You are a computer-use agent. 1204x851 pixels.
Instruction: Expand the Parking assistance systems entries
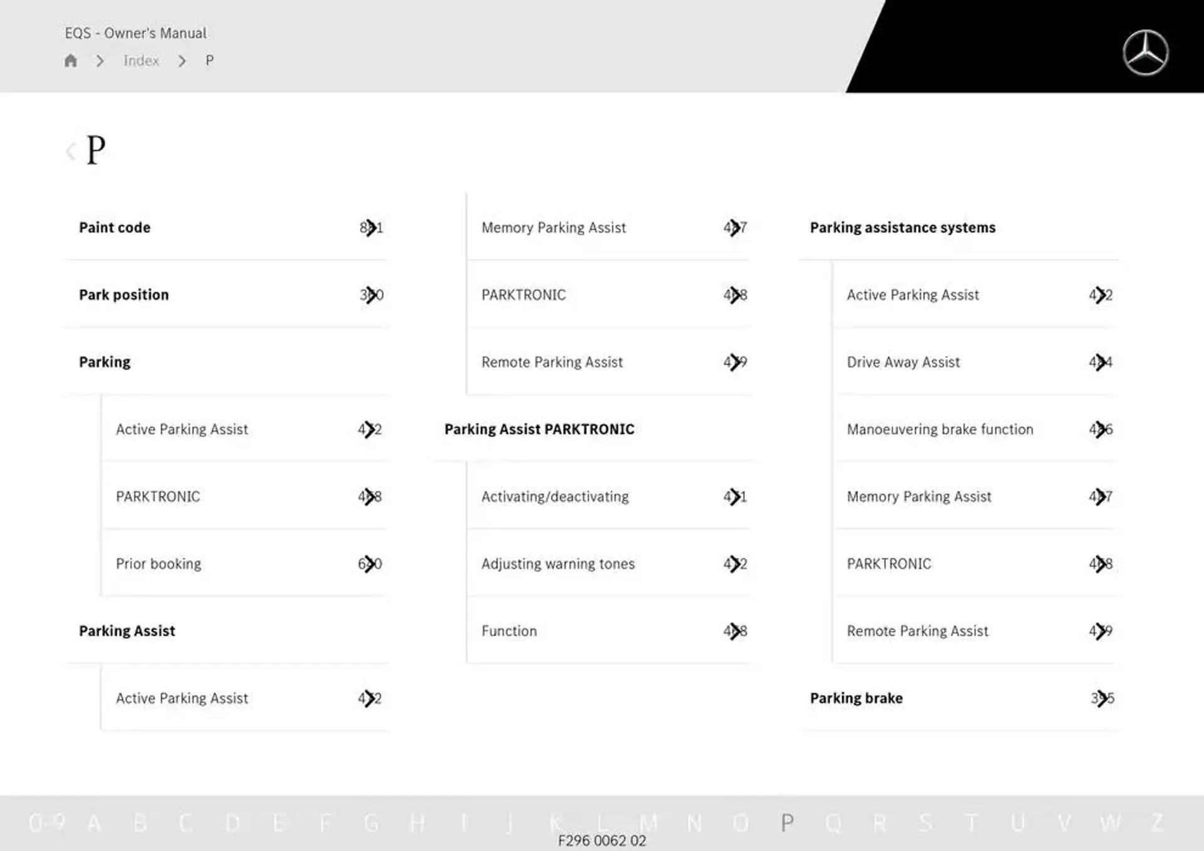(902, 227)
